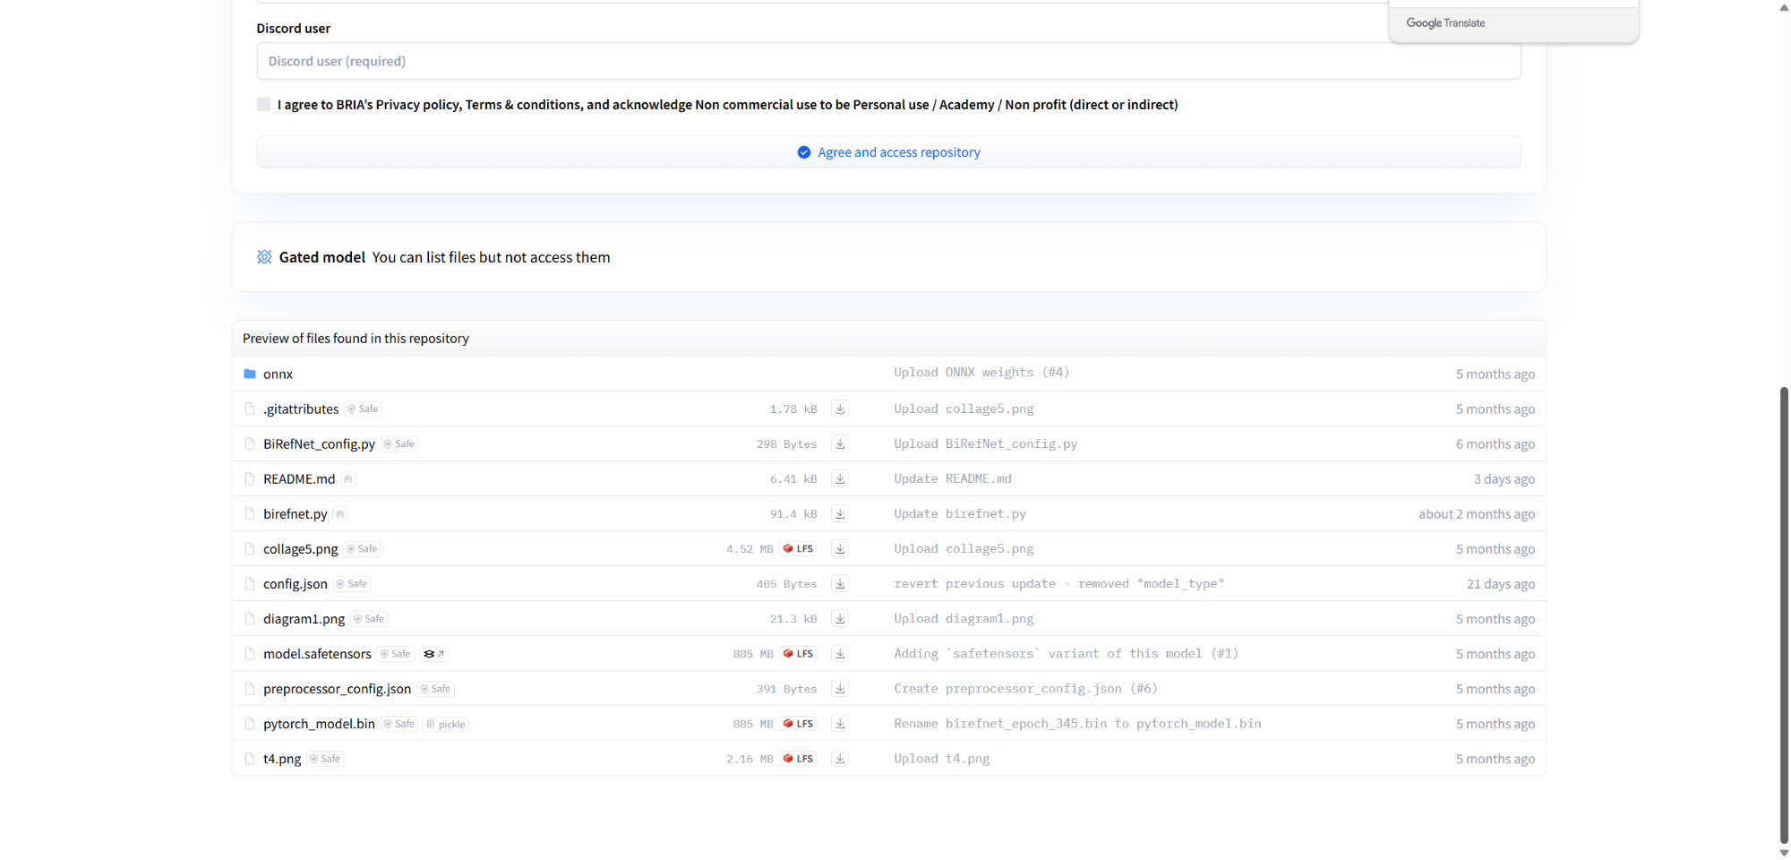Image resolution: width=1791 pixels, height=860 pixels.
Task: Check the BRIA privacy policy agreement box
Action: [263, 105]
